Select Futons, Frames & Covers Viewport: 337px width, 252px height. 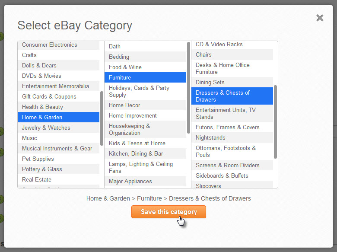[x=228, y=128]
